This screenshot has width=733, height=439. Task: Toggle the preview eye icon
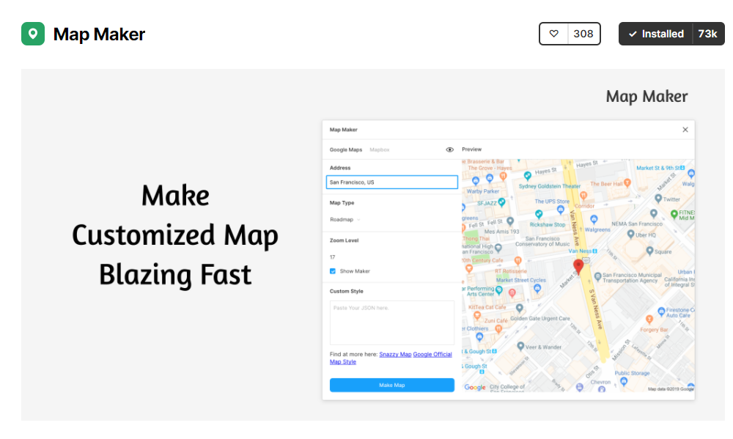450,150
